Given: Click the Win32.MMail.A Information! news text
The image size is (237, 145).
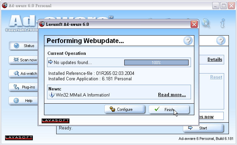Looking at the screenshot, I should click(83, 95).
